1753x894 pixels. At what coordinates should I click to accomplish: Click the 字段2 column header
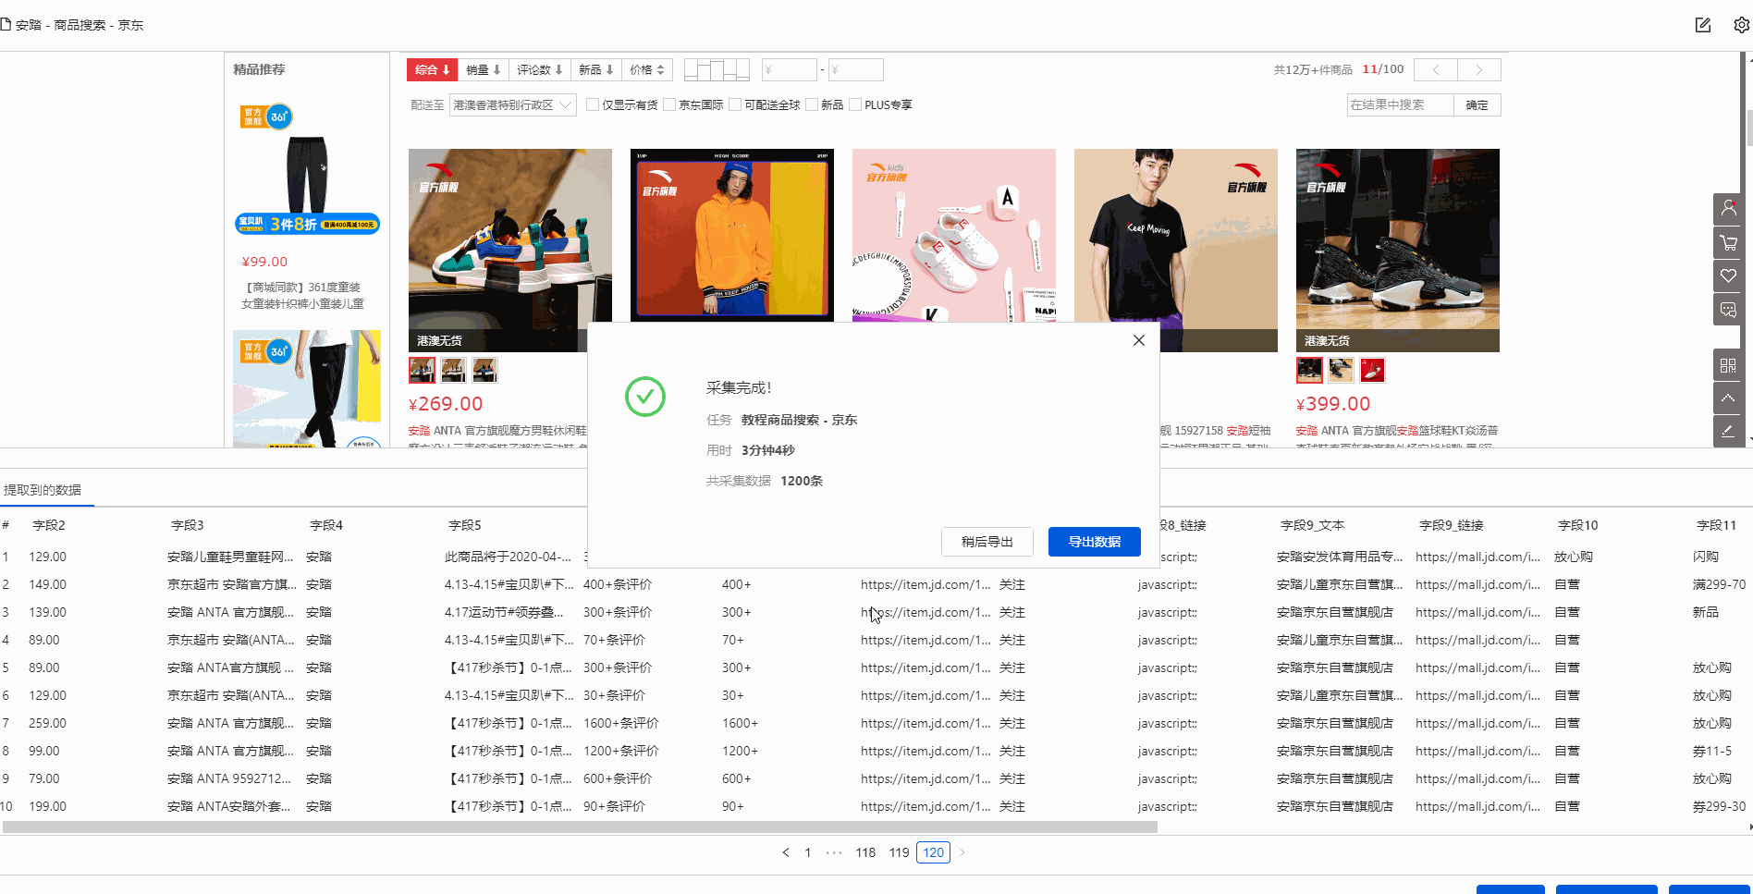[x=49, y=525]
